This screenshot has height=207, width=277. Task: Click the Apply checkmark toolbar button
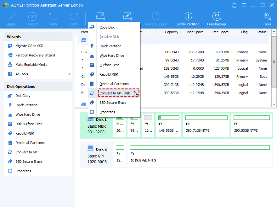(11, 19)
